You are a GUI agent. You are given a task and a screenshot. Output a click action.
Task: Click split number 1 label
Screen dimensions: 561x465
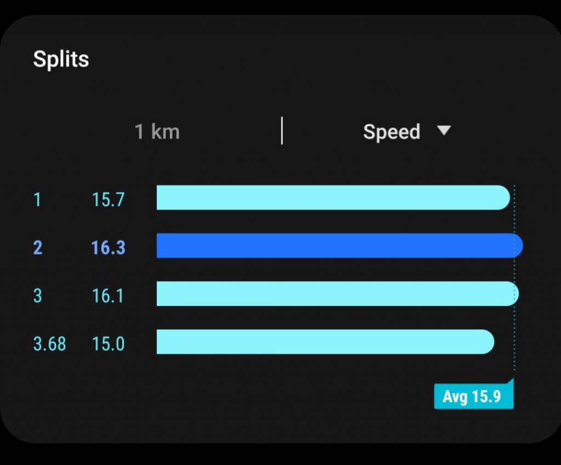tap(37, 199)
